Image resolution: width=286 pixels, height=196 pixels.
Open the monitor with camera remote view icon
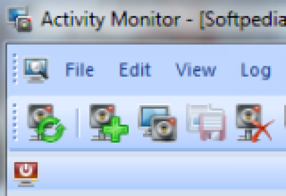[x=157, y=123]
